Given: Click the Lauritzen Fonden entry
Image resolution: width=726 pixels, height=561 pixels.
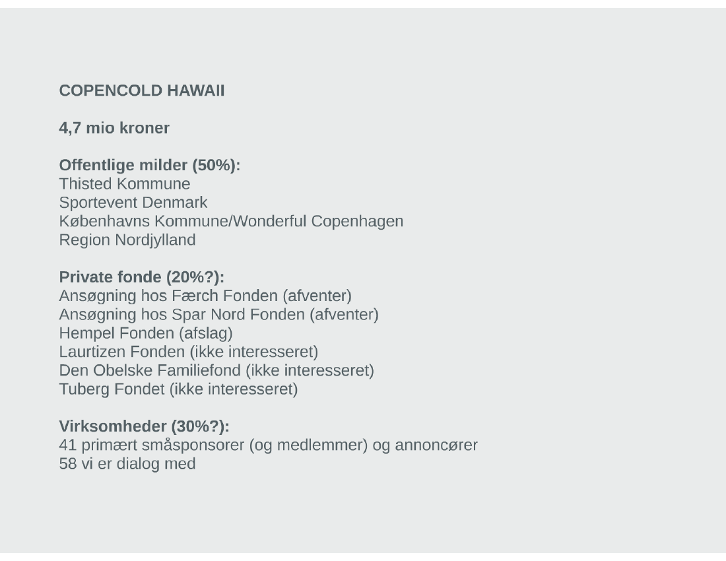Looking at the screenshot, I should click(x=189, y=352).
